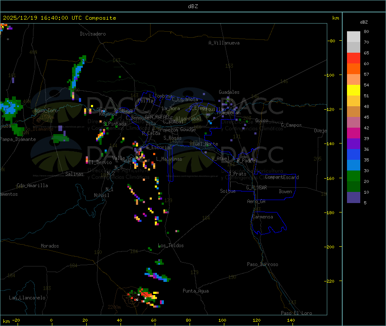386x326 pixels.
Task: Click the Cda_Amarilla location label
Action: (x=32, y=185)
